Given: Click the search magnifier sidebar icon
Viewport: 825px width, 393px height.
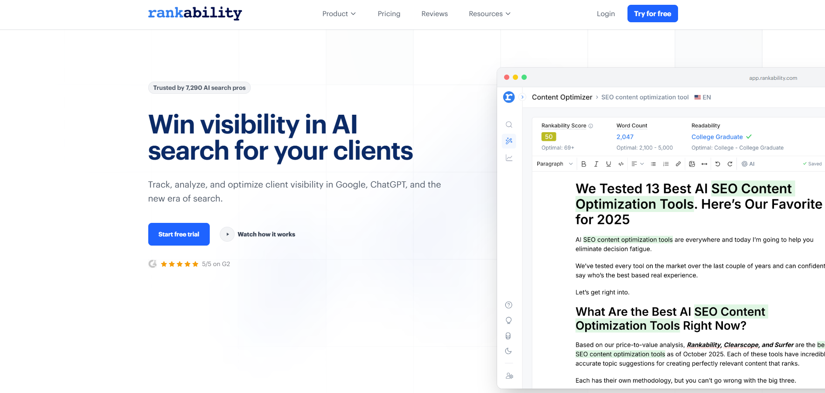Looking at the screenshot, I should tap(509, 125).
